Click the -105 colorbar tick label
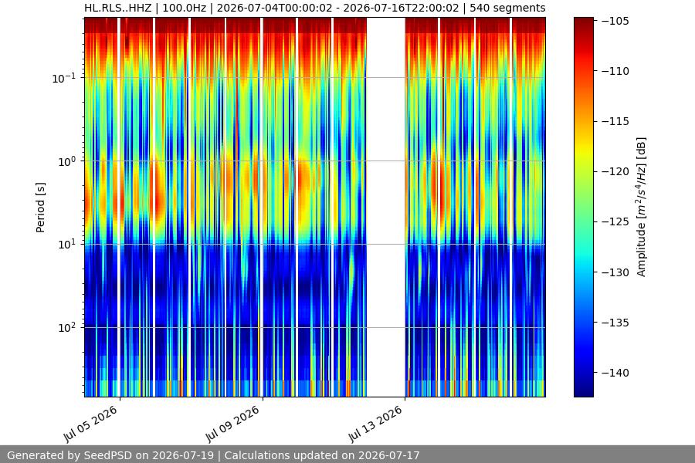 (615, 21)
